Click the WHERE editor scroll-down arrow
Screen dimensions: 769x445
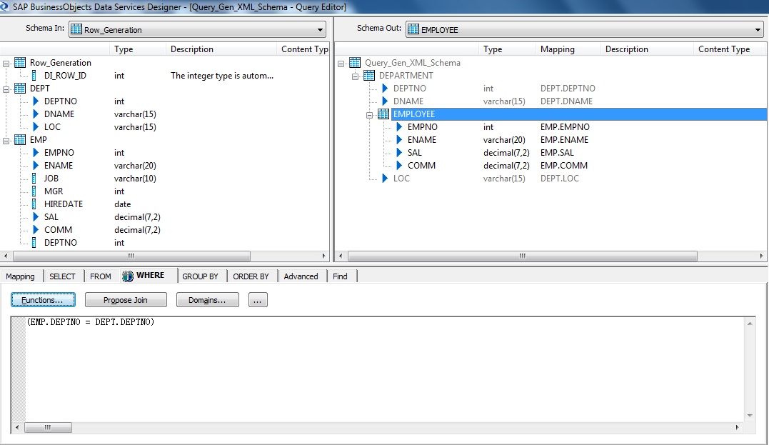click(x=750, y=416)
